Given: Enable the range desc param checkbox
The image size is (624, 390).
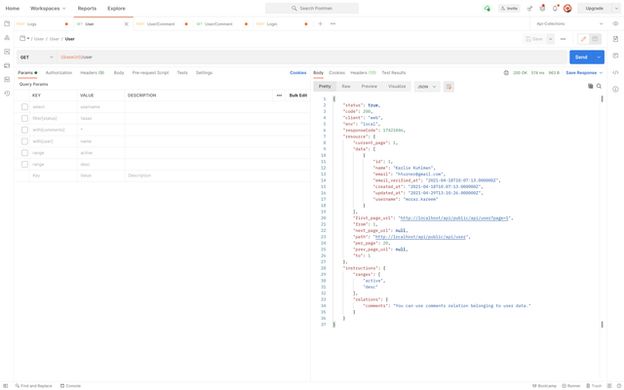Looking at the screenshot, I should point(24,165).
